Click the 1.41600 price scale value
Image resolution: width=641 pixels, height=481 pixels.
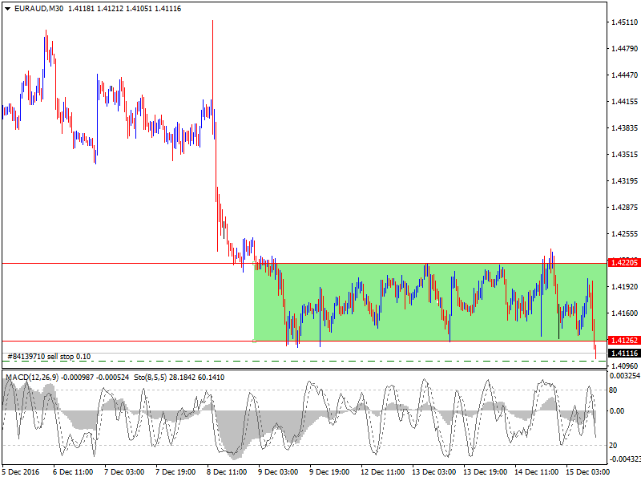pyautogui.click(x=624, y=313)
